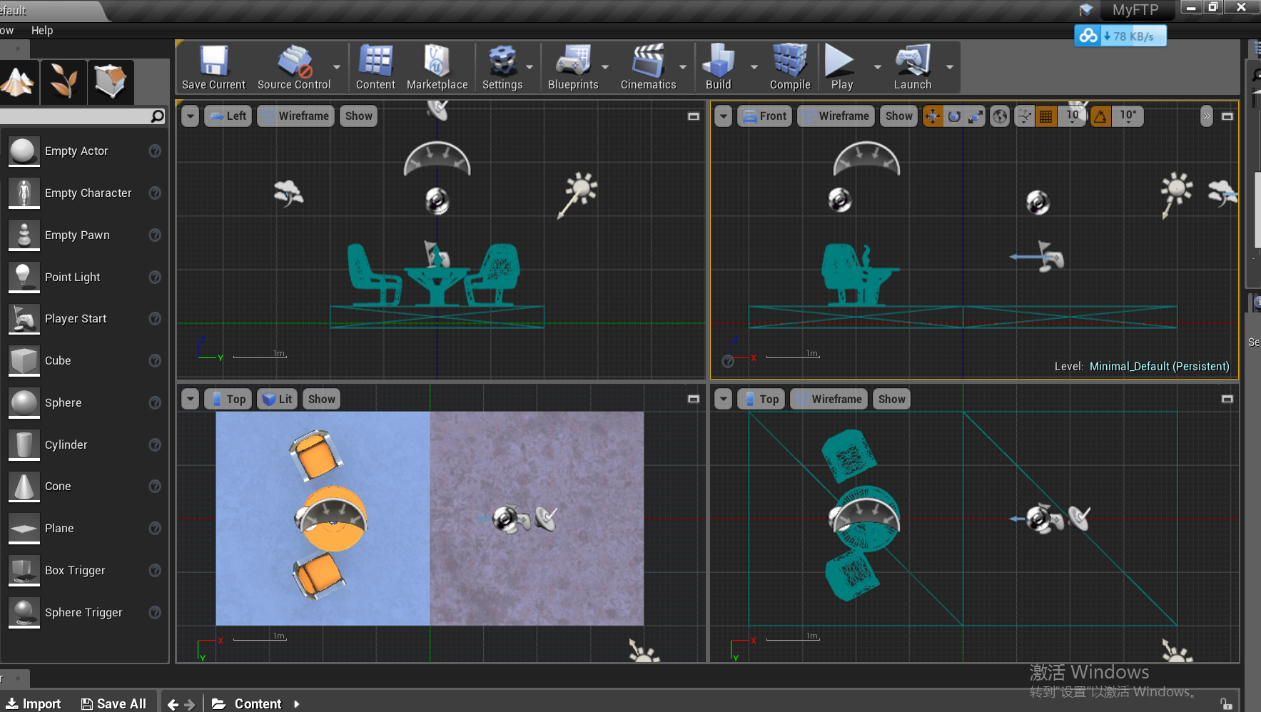Start Play in editor
Image resolution: width=1261 pixels, height=712 pixels.
click(840, 66)
